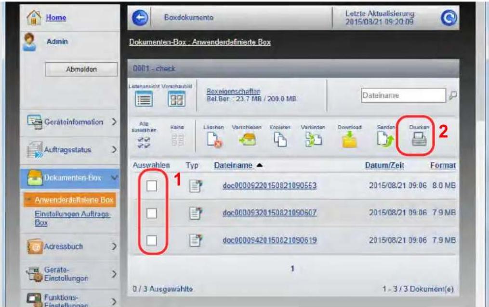Click the Drucken printer icon
The width and height of the screenshot is (489, 307).
click(419, 139)
